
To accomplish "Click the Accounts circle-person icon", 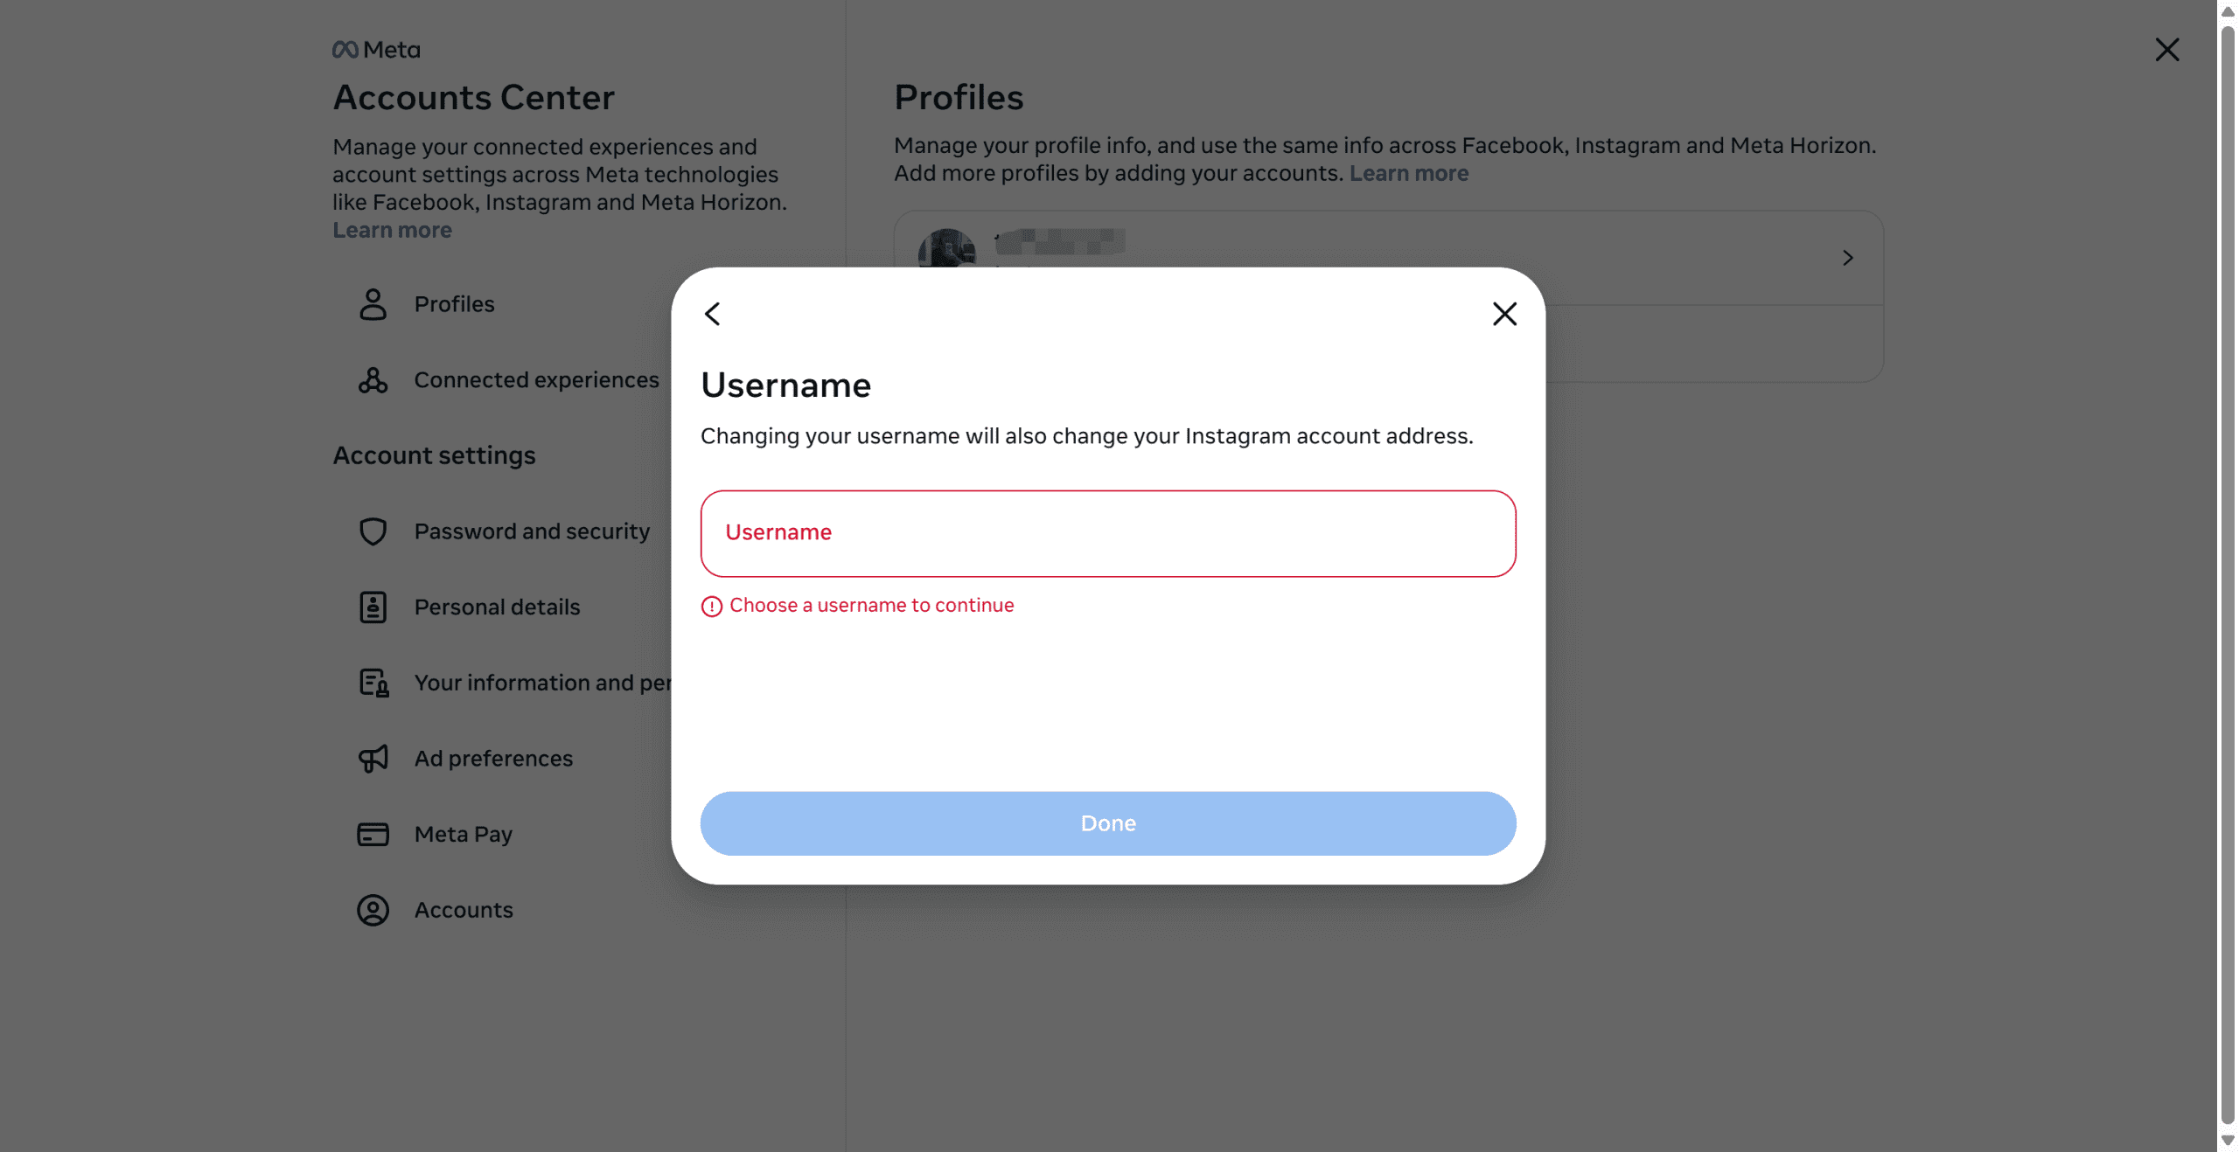I will [373, 910].
